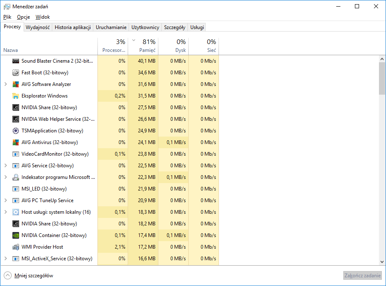Click the NVIDIA Share 18,2 MB icon
Screen dimensions: 386x286
click(16, 224)
